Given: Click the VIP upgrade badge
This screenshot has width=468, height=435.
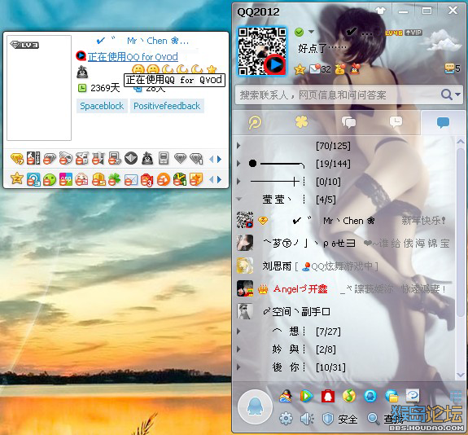Looking at the screenshot, I should coord(413,33).
